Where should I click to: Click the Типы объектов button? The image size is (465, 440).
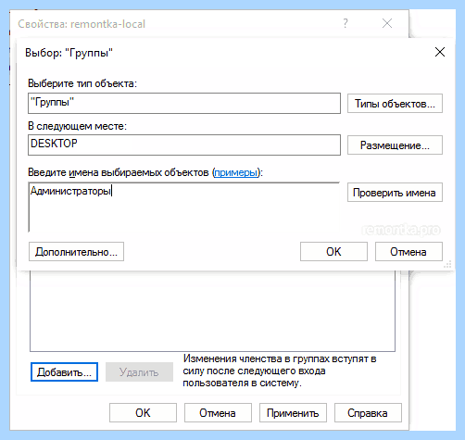click(395, 104)
